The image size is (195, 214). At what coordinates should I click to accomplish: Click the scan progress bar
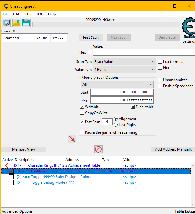coord(106,25)
